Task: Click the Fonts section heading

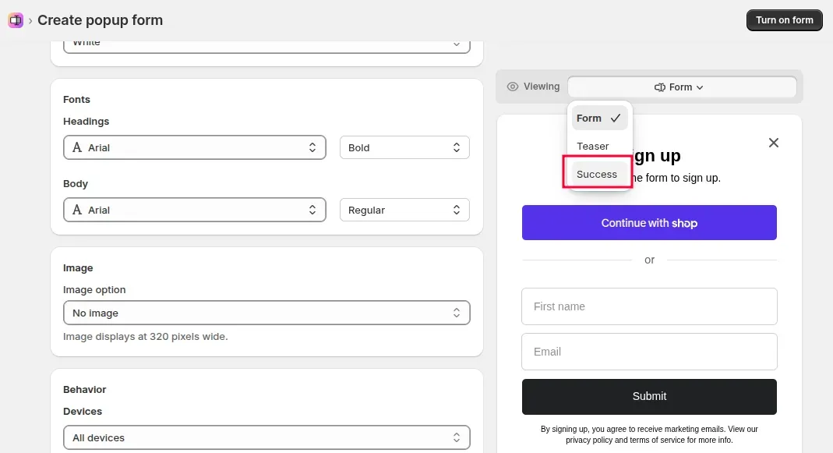Action: 76,100
